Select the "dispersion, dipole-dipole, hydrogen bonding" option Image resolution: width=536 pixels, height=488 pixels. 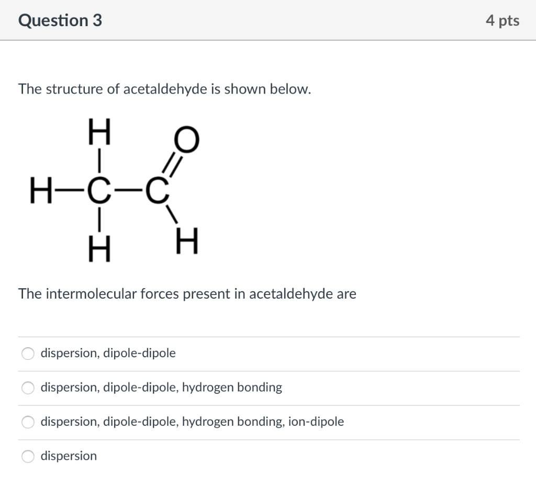(x=28, y=388)
